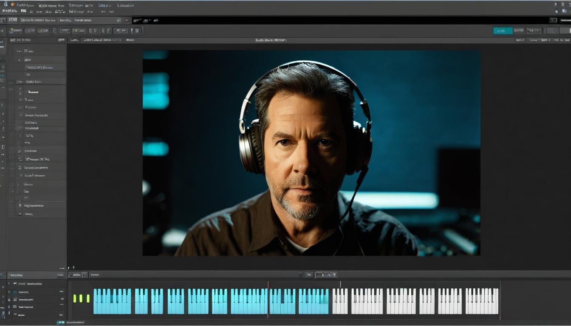The width and height of the screenshot is (571, 326).
Task: Click the video preview of man wearing headphones
Action: coord(311,153)
